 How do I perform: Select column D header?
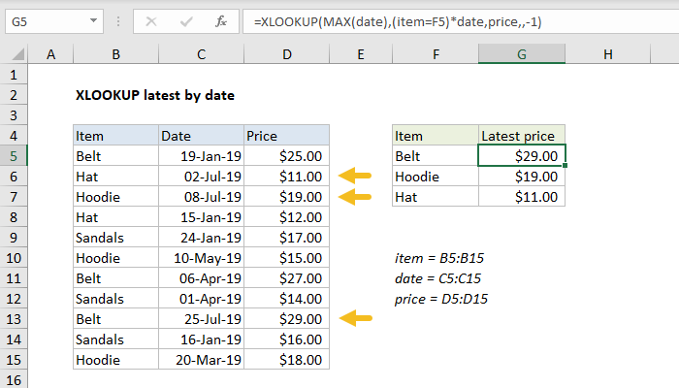tap(286, 55)
